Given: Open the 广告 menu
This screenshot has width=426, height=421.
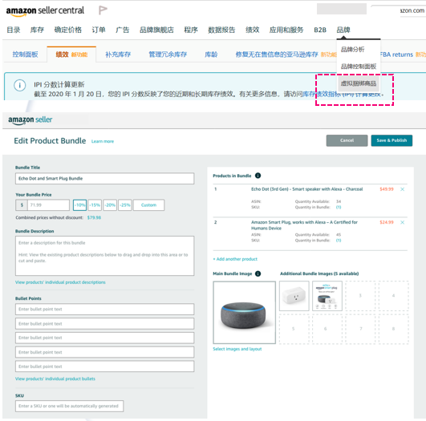Looking at the screenshot, I should [x=123, y=30].
